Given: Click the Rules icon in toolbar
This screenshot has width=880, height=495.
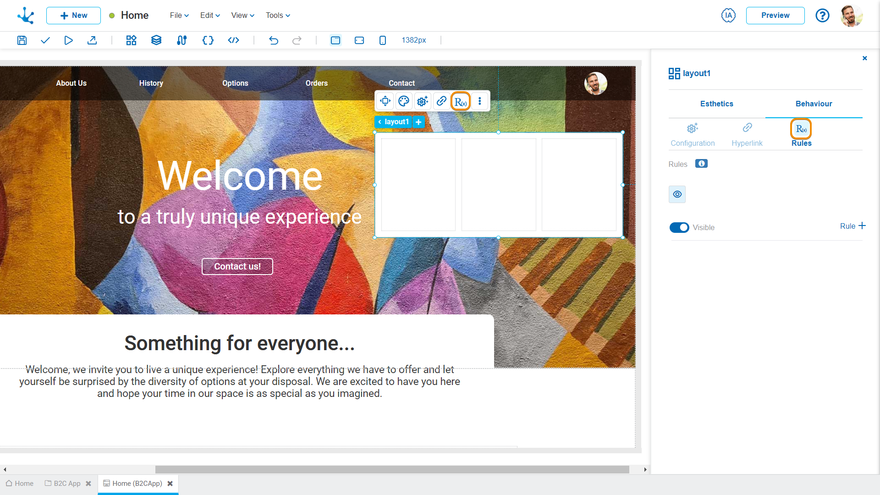Looking at the screenshot, I should click(x=461, y=101).
